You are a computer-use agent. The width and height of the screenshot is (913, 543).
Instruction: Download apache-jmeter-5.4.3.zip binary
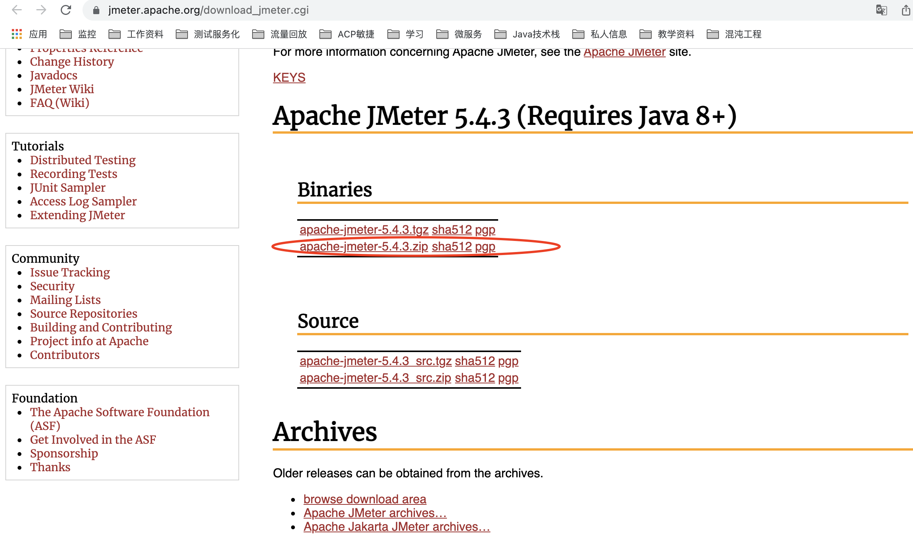[x=363, y=246]
